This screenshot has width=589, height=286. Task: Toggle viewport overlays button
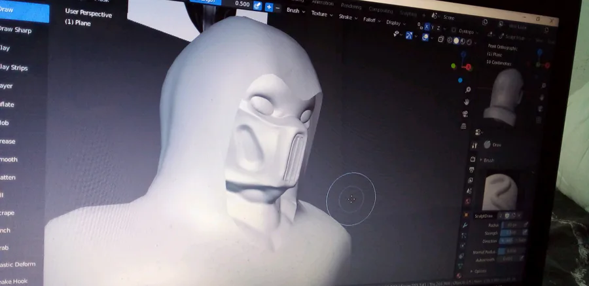pos(425,37)
